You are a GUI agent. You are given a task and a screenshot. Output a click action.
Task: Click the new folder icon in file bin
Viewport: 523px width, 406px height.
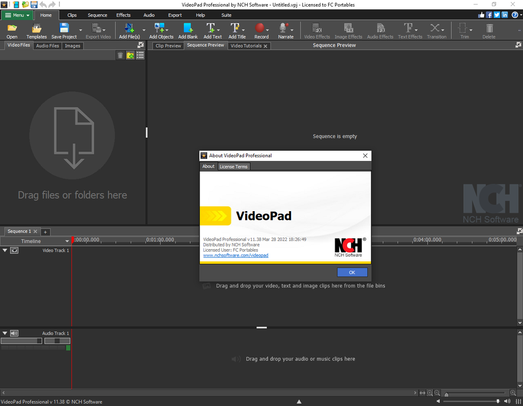pos(130,55)
